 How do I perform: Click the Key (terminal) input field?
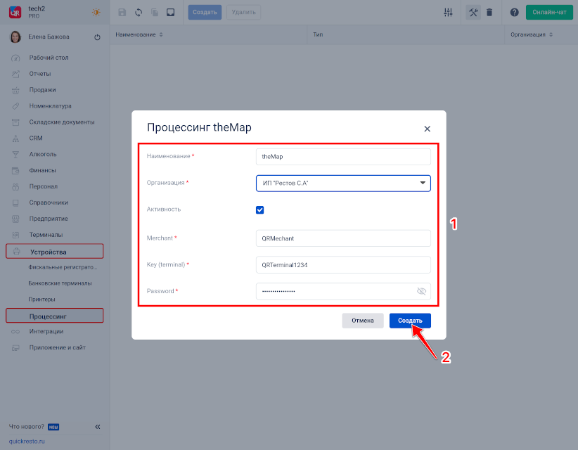pyautogui.click(x=343, y=265)
